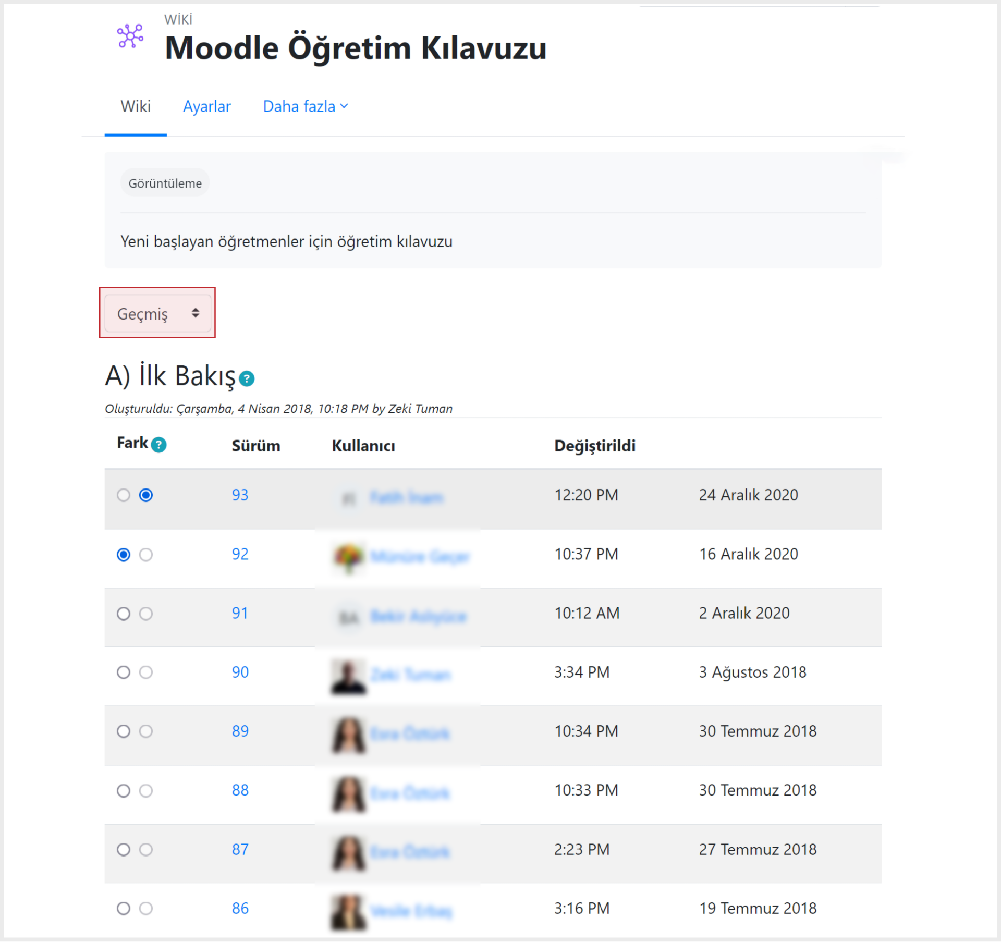Open version 88 link
Image resolution: width=1001 pixels, height=942 pixels.
pos(240,790)
